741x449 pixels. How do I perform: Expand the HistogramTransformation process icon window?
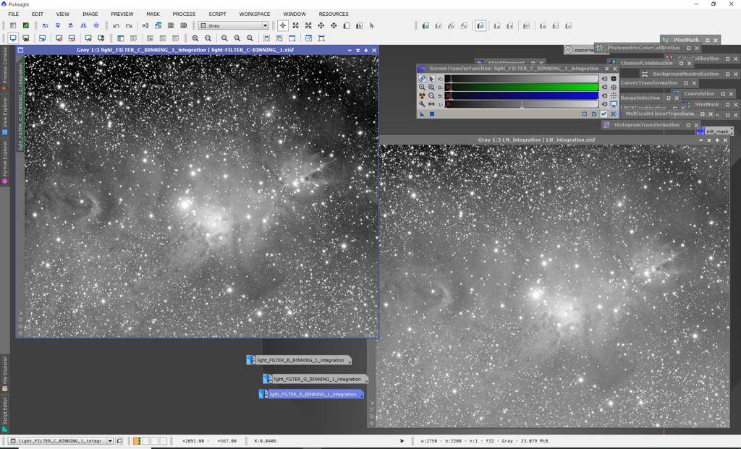[688, 125]
